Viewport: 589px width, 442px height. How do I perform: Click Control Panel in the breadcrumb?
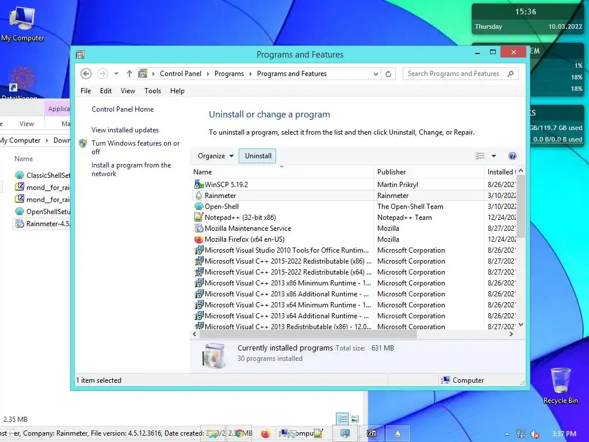181,74
